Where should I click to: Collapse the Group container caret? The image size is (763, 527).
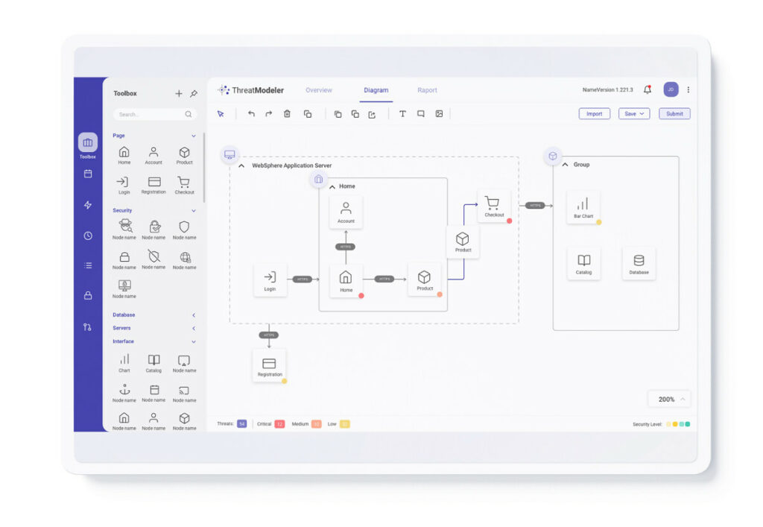click(565, 165)
